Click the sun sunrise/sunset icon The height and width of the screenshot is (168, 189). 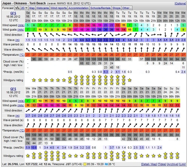pyautogui.click(x=85, y=164)
